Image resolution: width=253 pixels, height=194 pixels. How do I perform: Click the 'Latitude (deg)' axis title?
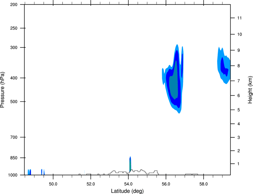coord(127,191)
